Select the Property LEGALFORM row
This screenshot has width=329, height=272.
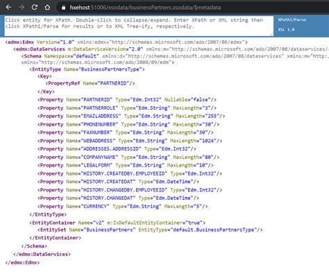pyautogui.click(x=126, y=165)
